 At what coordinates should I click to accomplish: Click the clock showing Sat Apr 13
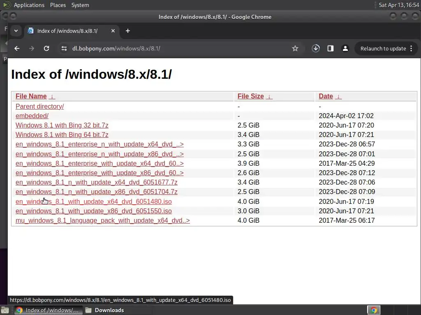point(399,5)
